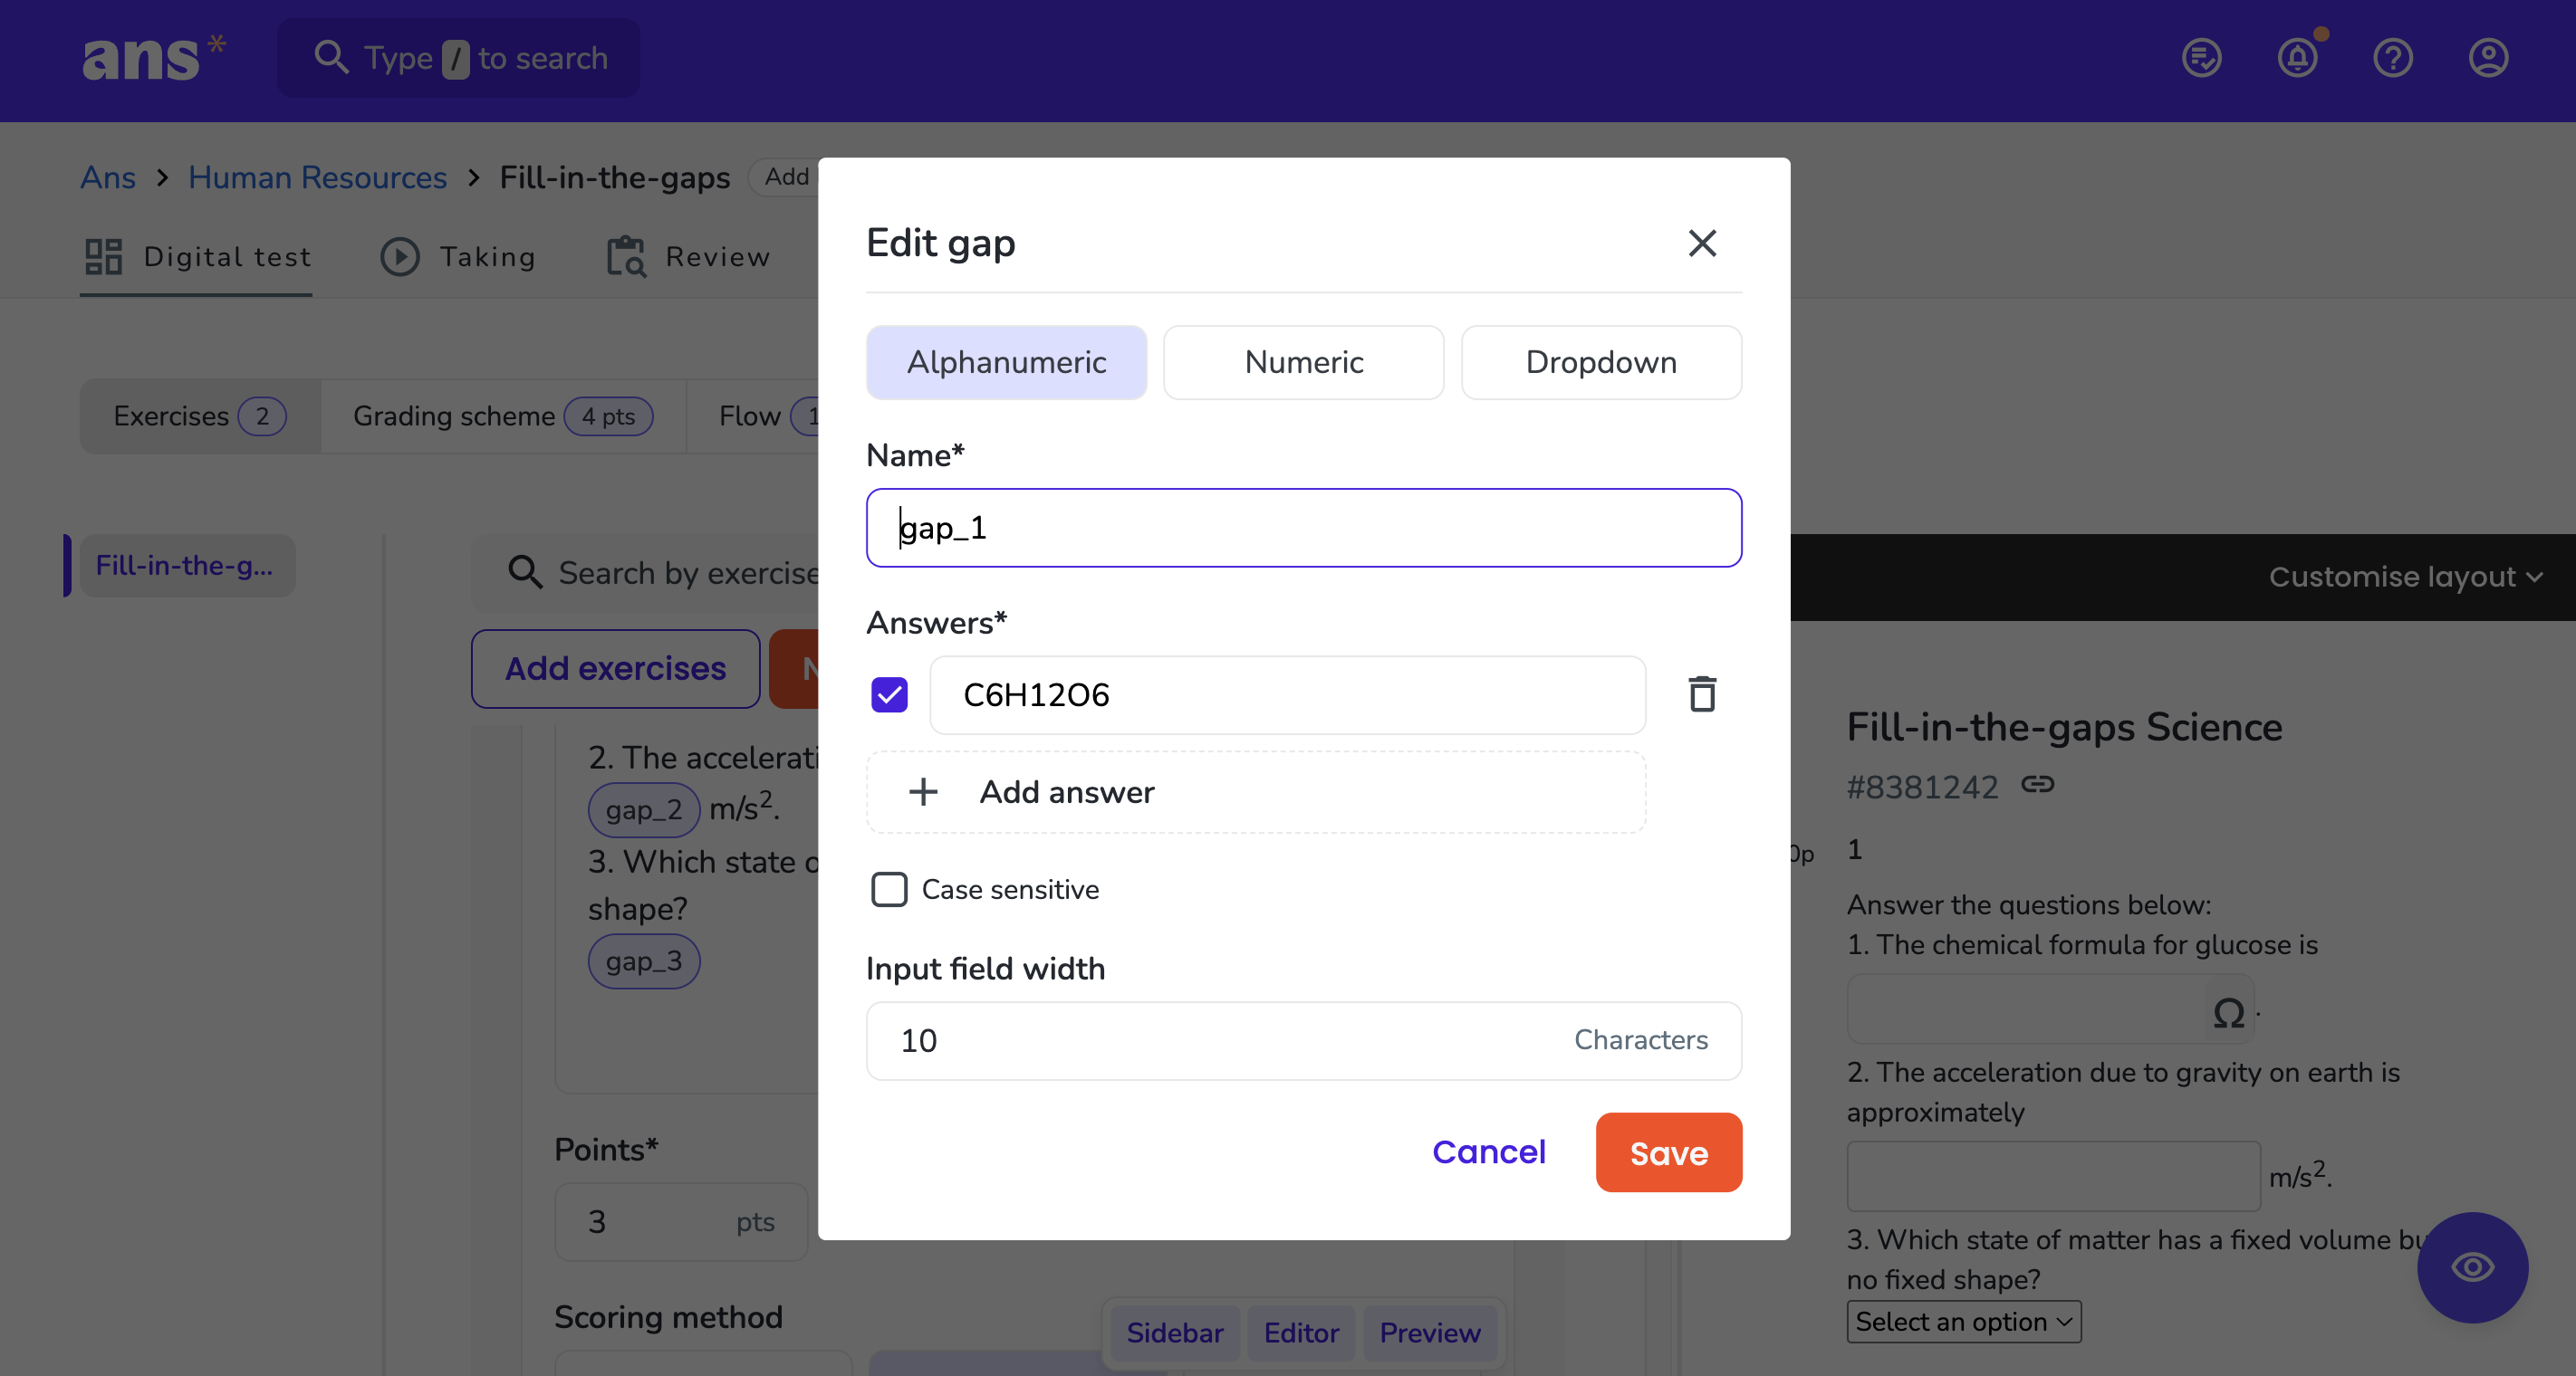
Task: Click the Taking play icon
Action: tap(400, 257)
